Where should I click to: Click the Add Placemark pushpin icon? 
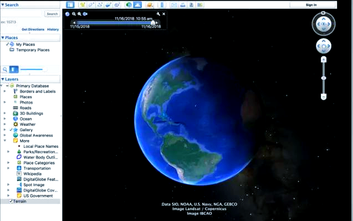83,5
